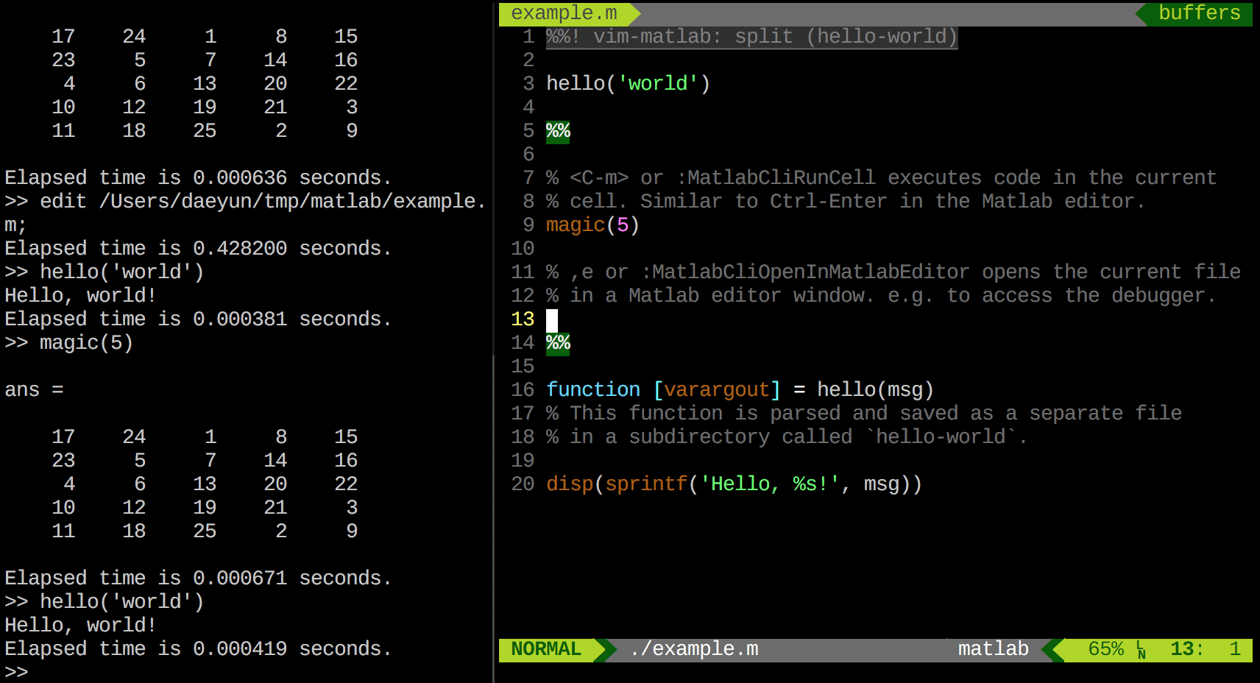Click the buffers label in tabline
The width and height of the screenshot is (1260, 683).
coord(1200,13)
